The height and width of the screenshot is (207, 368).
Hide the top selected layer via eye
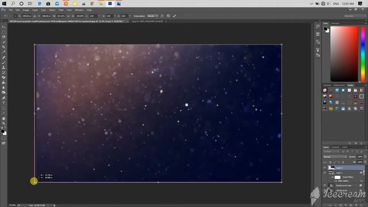(x=325, y=168)
